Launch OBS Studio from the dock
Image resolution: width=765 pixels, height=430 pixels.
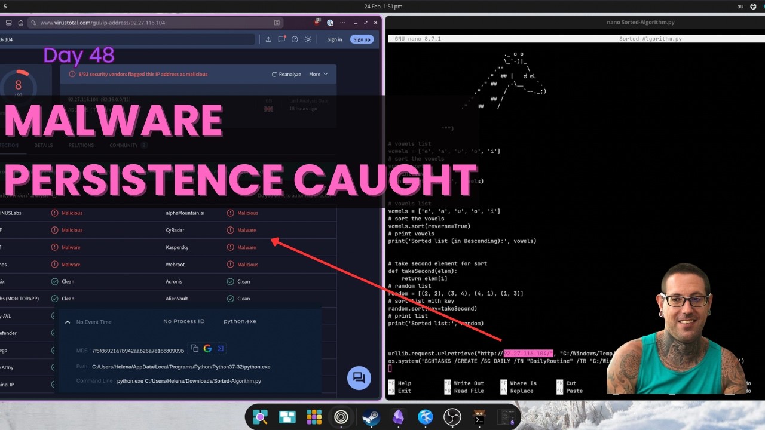(x=452, y=417)
